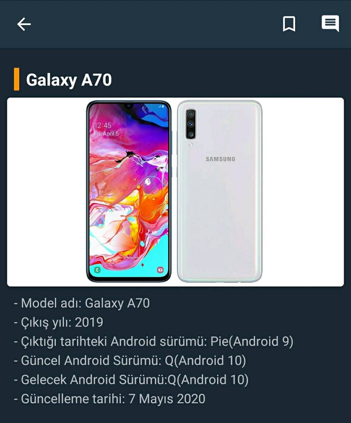
Task: Tap the green phone icon on lockscreen
Action: click(x=97, y=270)
